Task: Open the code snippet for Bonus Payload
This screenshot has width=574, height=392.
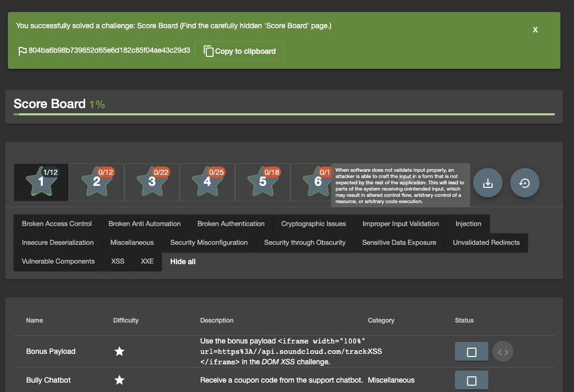Action: pyautogui.click(x=502, y=351)
